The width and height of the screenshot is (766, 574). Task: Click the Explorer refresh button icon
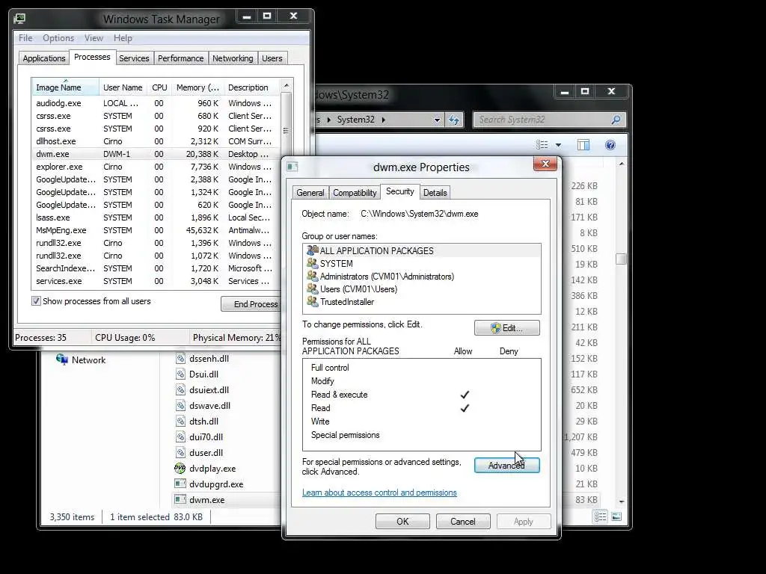(454, 120)
